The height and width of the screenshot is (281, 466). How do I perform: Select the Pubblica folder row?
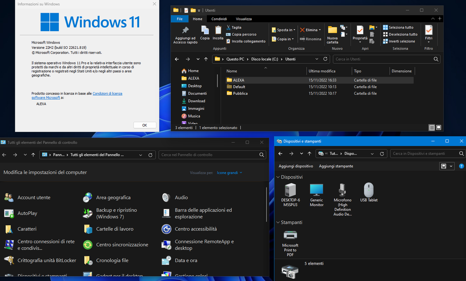319,94
